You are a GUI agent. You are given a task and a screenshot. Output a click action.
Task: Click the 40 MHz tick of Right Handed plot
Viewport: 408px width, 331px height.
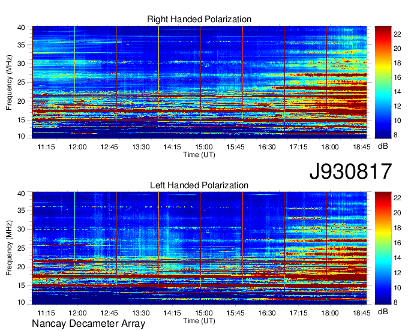(21, 28)
